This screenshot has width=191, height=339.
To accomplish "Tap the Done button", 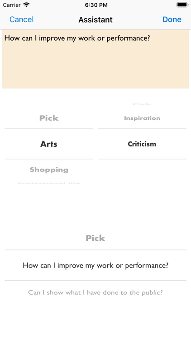I will point(172,19).
